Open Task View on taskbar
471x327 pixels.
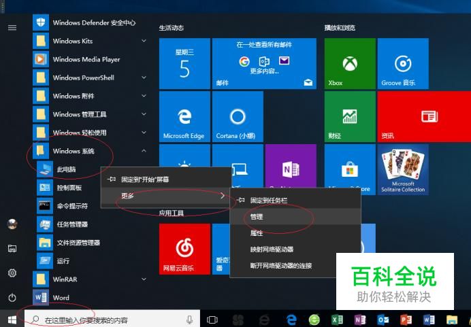tap(212, 320)
